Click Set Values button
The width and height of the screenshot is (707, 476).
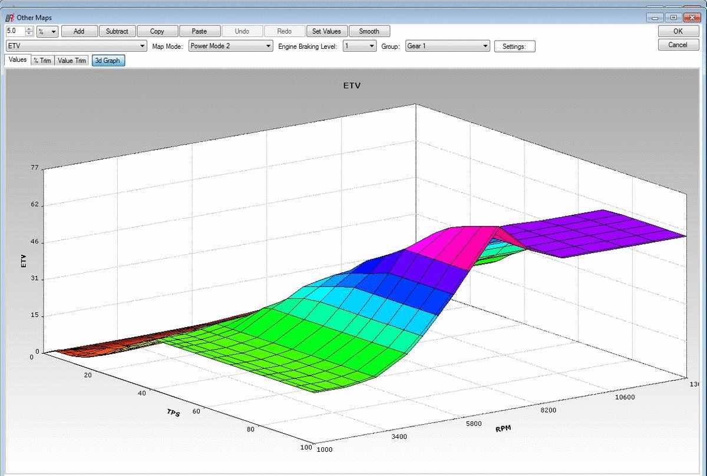coord(326,31)
